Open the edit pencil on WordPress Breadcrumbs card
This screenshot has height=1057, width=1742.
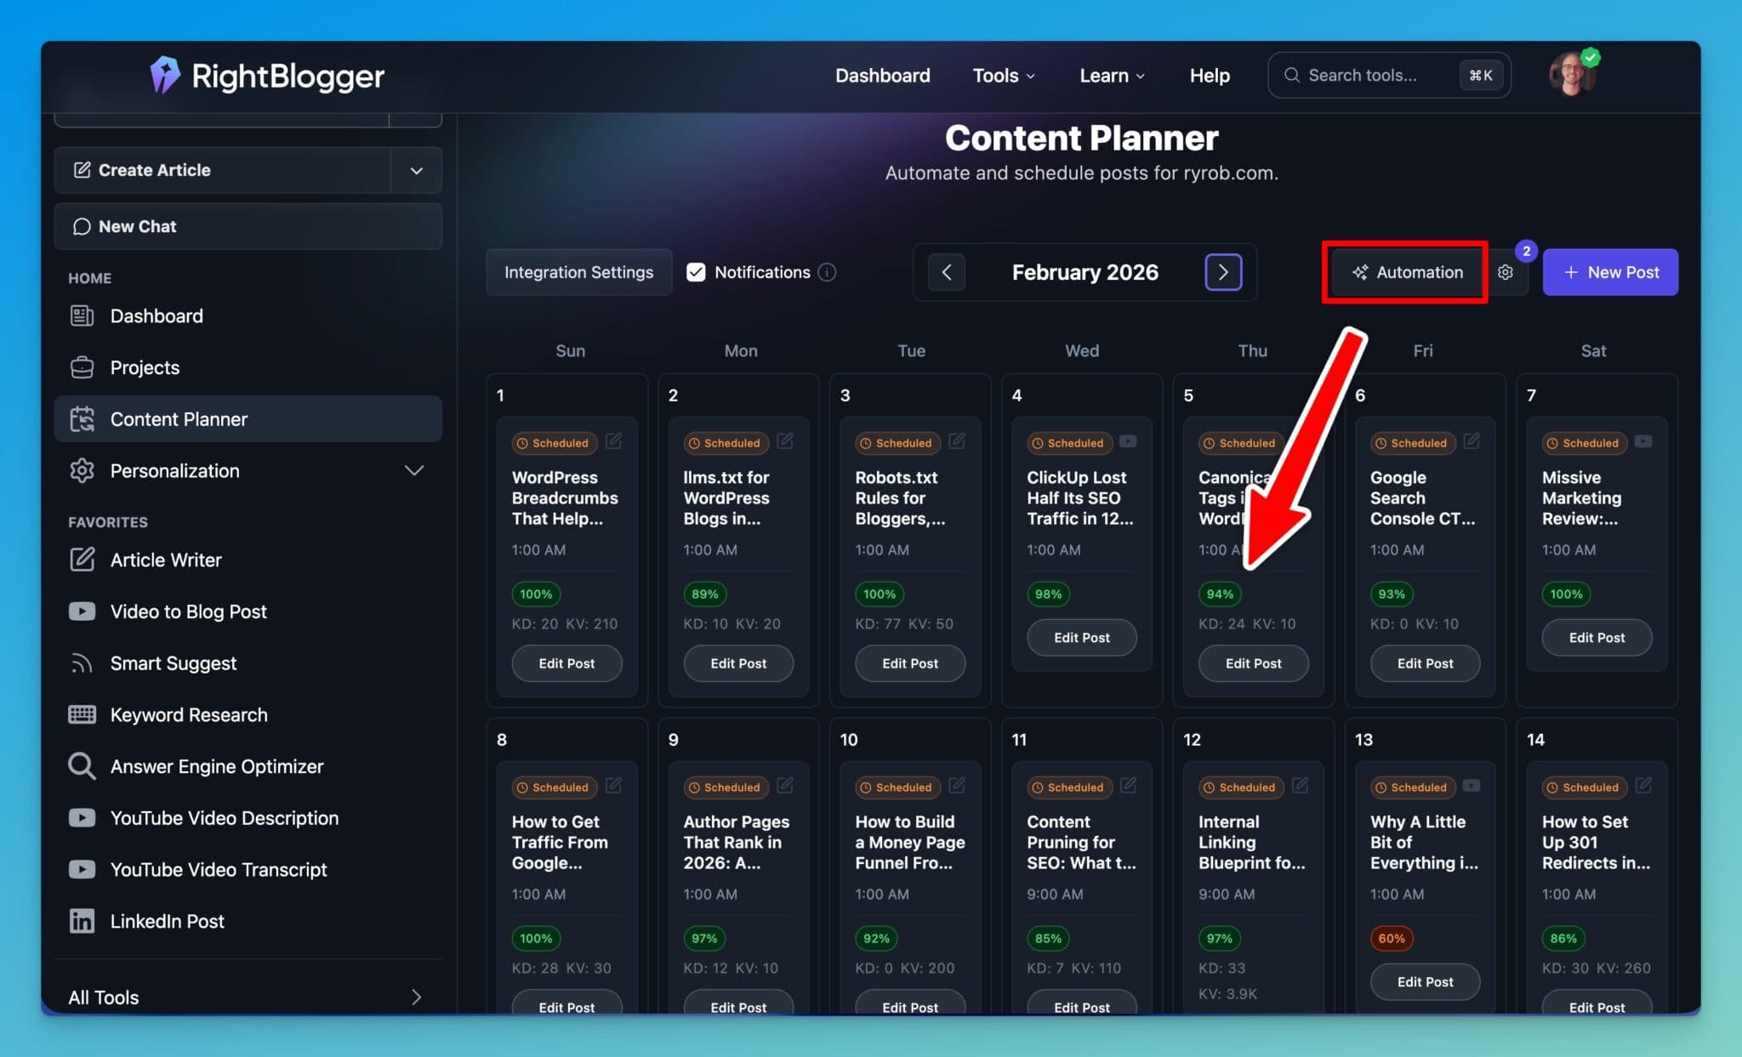pos(615,441)
